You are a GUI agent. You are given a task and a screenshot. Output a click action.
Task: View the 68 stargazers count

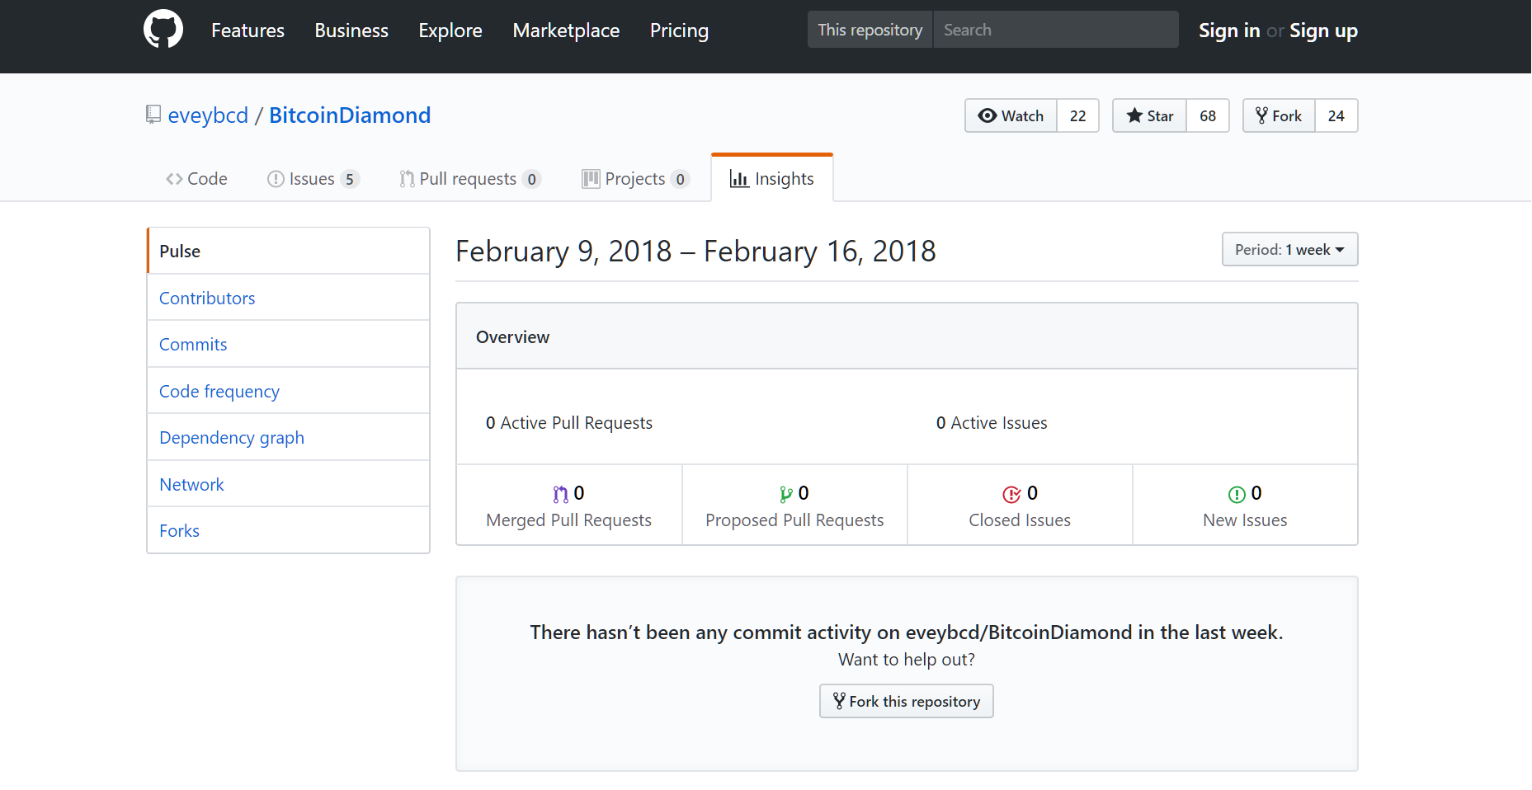pos(1208,115)
